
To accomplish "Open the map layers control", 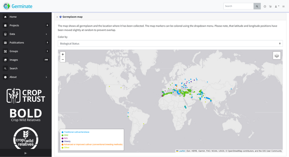I will tap(277, 56).
